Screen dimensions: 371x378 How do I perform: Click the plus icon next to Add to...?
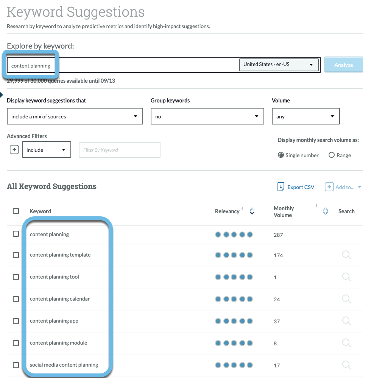[x=329, y=187]
